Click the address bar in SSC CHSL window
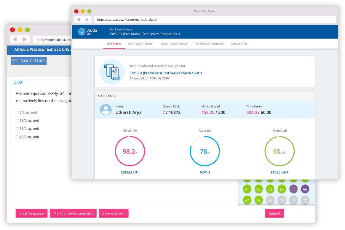This screenshot has height=230, width=345. (52, 40)
